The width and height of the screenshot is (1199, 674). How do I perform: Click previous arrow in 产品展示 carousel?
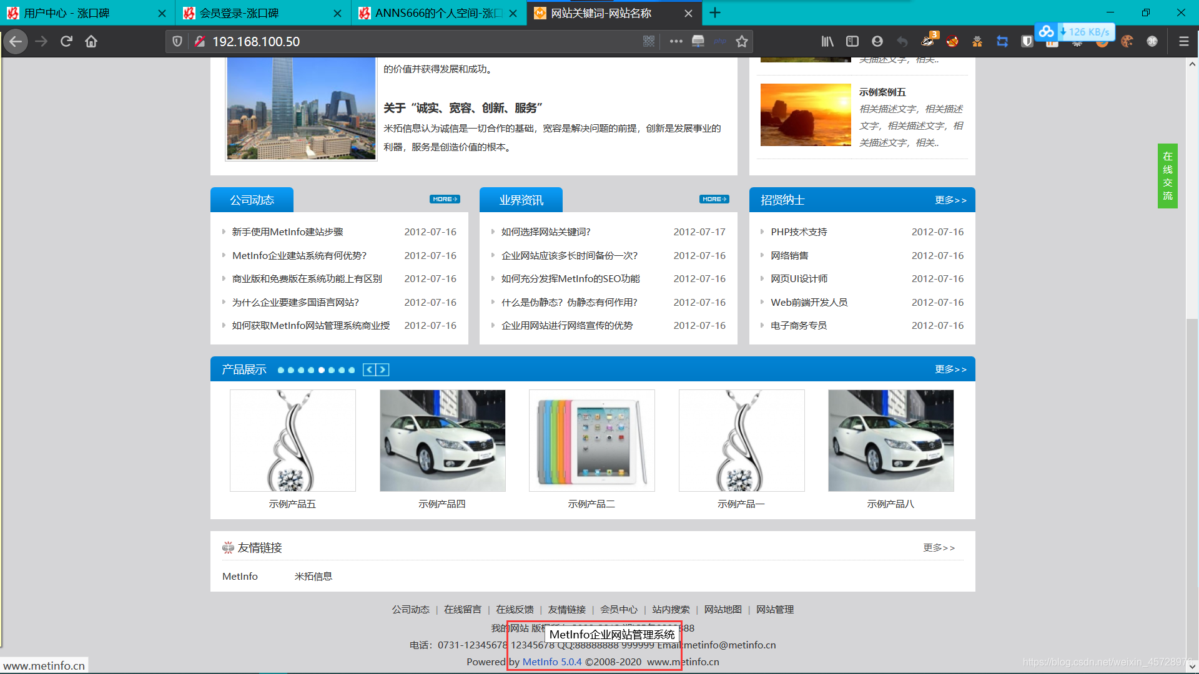pyautogui.click(x=370, y=369)
